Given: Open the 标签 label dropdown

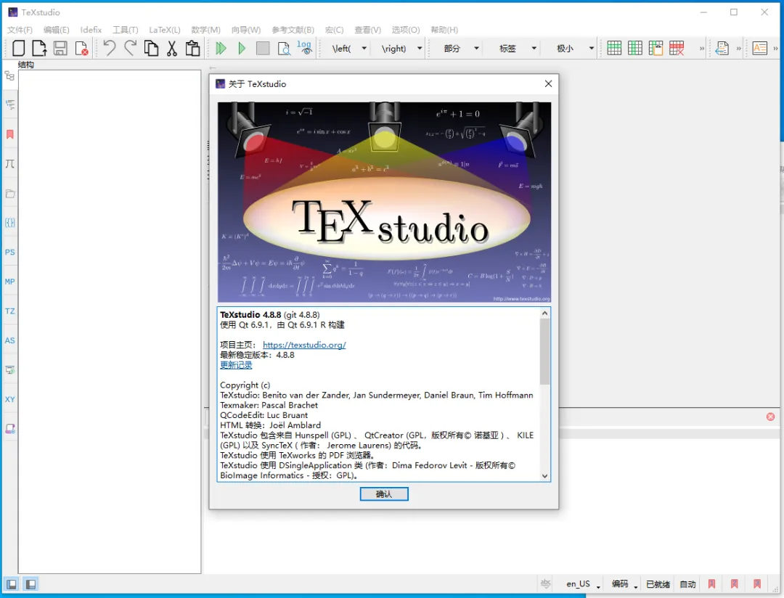Looking at the screenshot, I should coord(518,49).
